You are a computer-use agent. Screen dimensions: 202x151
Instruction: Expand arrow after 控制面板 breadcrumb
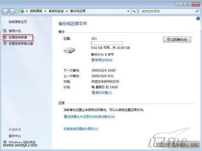point(45,11)
